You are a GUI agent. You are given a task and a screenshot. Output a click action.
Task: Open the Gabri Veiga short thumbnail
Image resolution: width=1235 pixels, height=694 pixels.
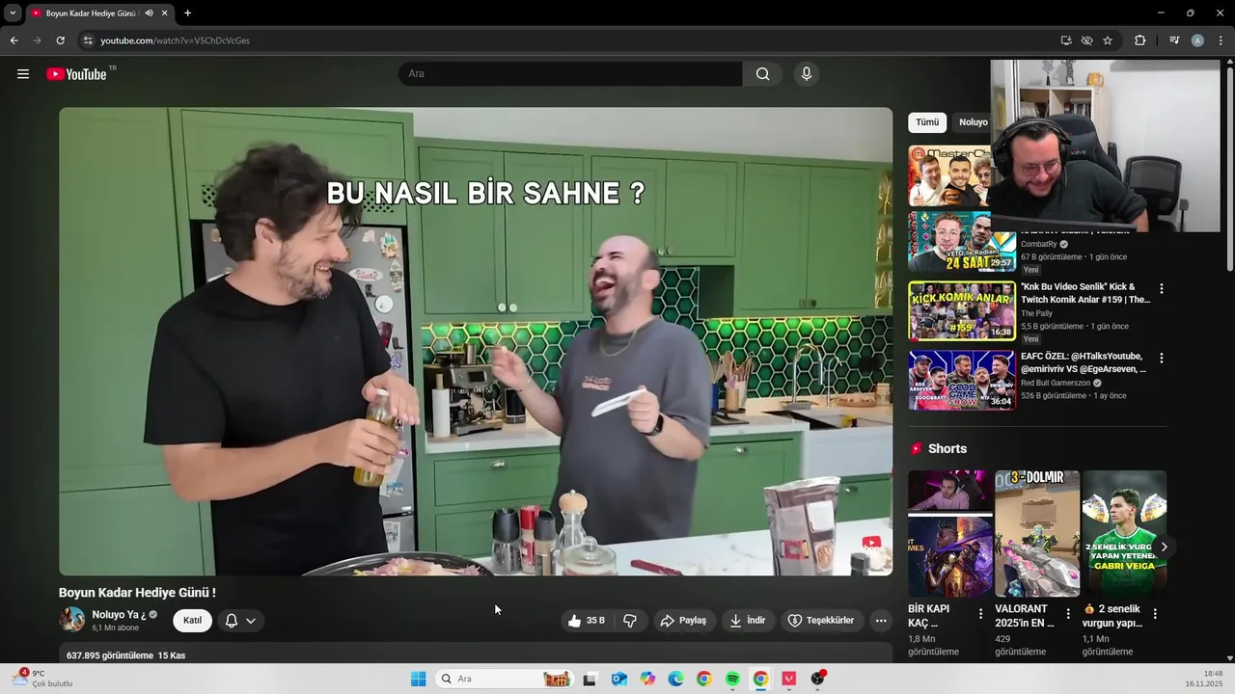pyautogui.click(x=1124, y=534)
